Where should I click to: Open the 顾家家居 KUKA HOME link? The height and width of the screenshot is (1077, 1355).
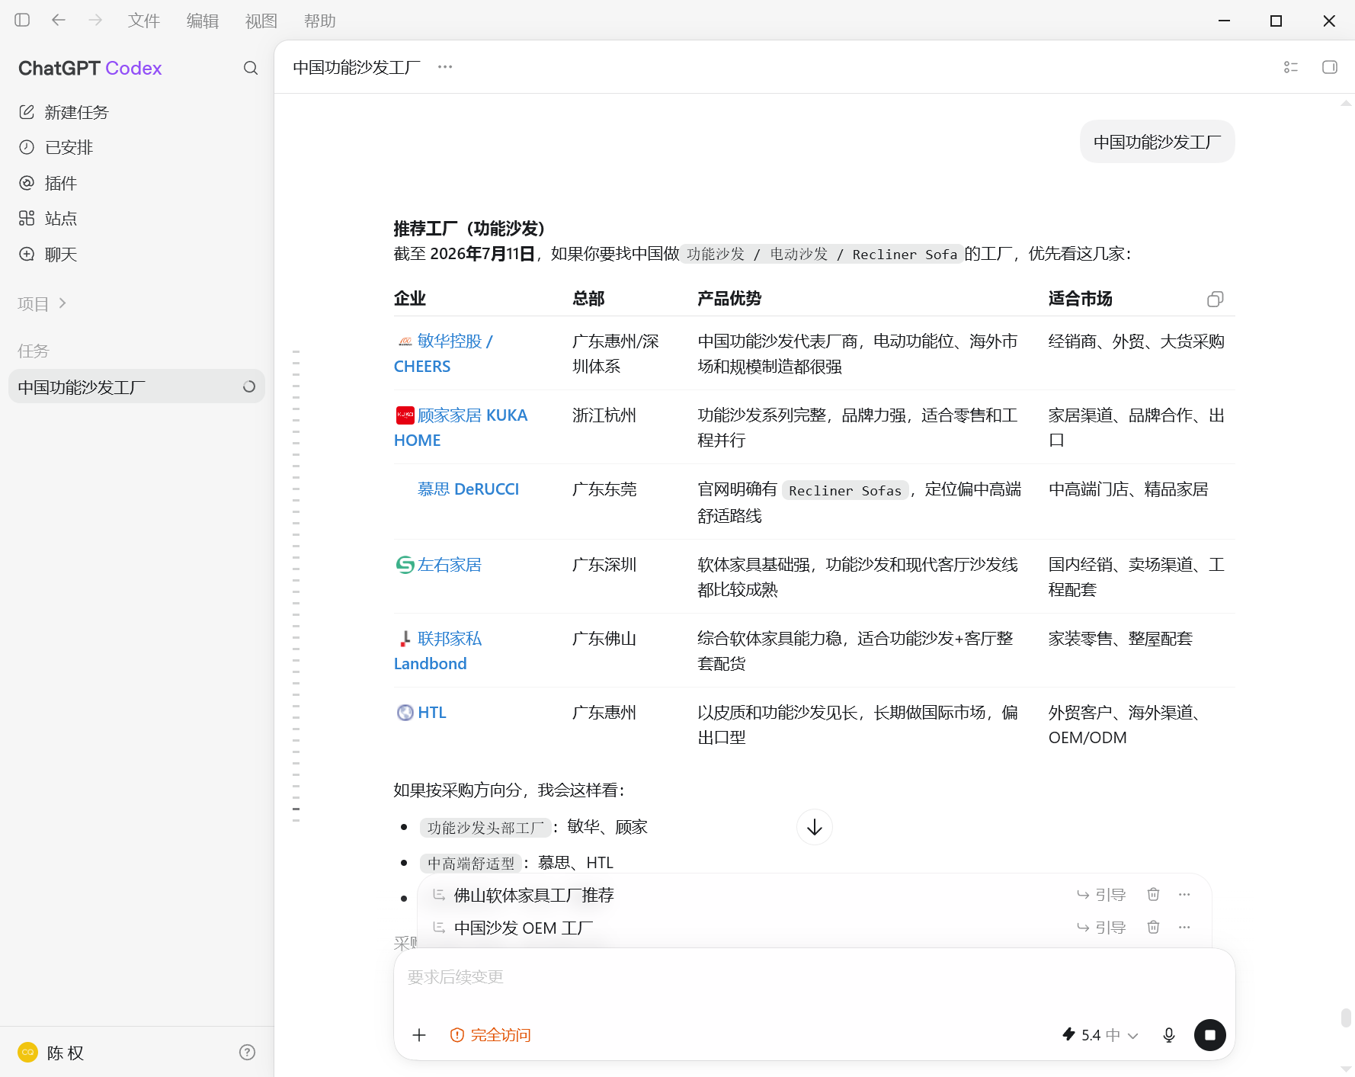click(x=461, y=428)
